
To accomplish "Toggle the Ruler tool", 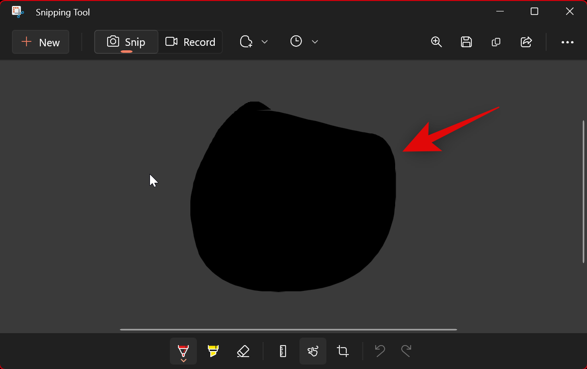I will point(283,351).
